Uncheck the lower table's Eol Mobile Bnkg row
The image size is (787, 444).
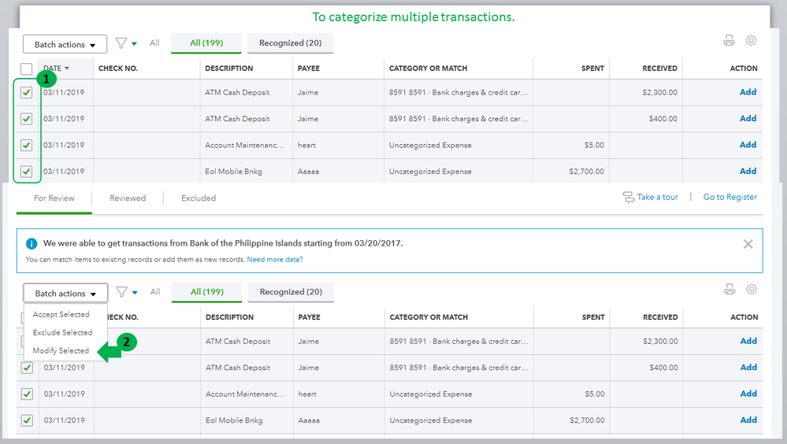pos(27,420)
